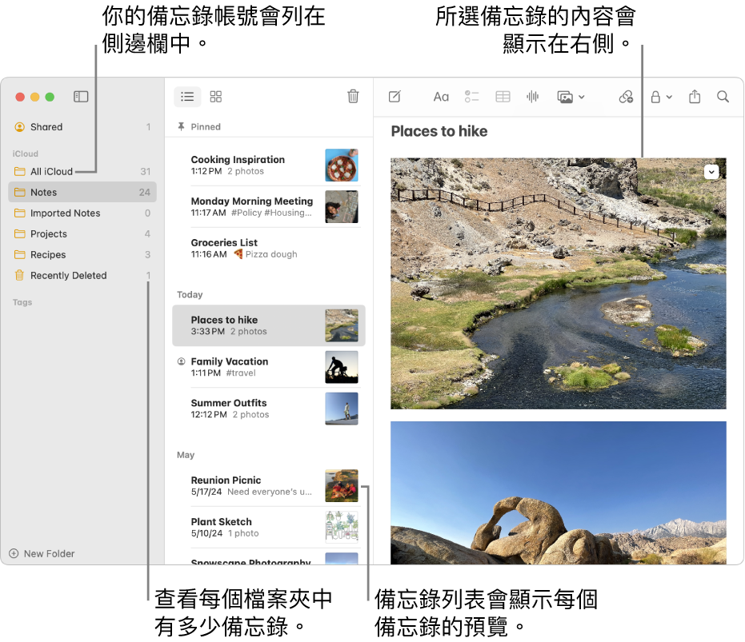
Task: Click the Summer Outfits thumbnail
Action: click(342, 409)
